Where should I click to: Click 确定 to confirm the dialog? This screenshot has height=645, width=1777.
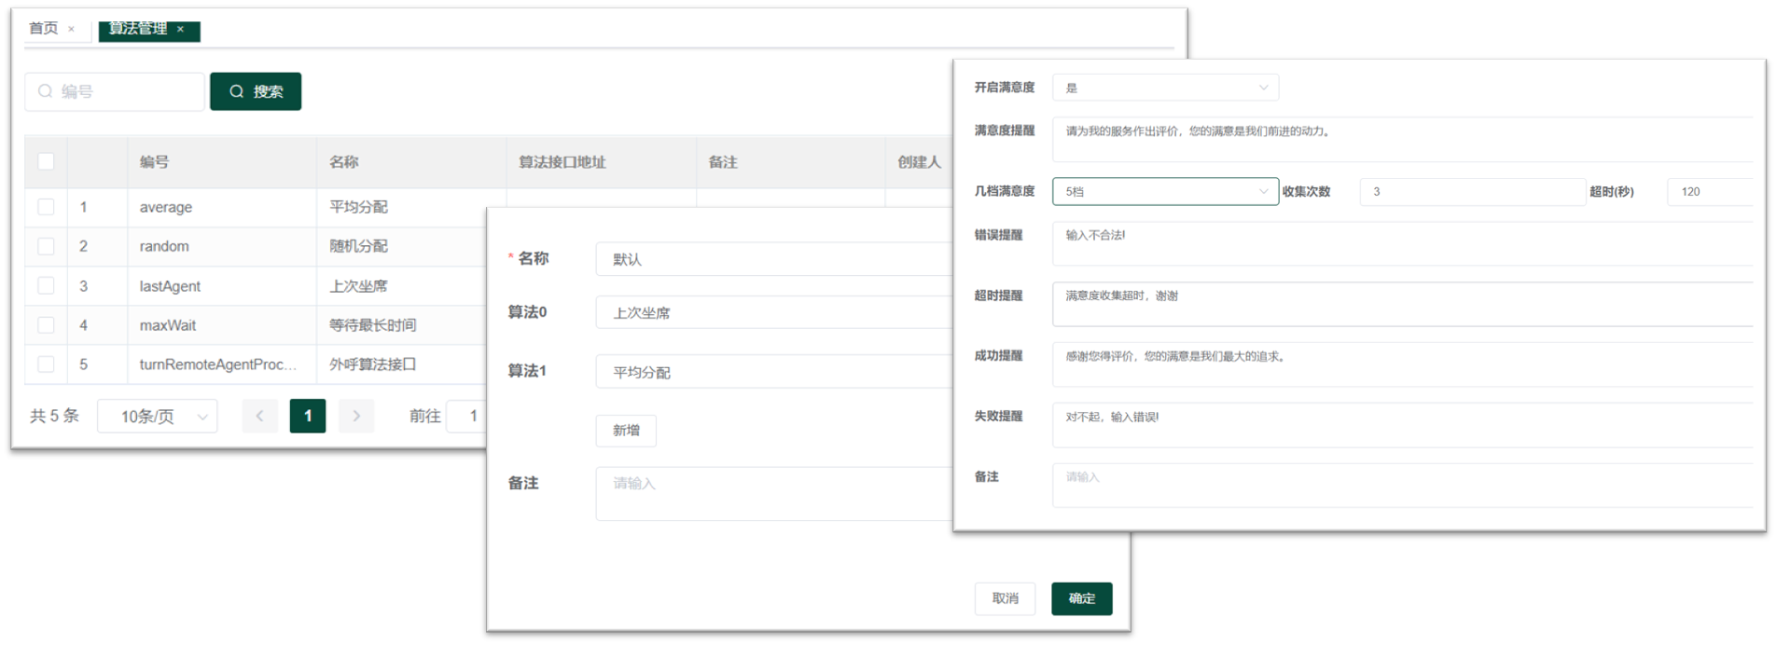tap(1081, 598)
